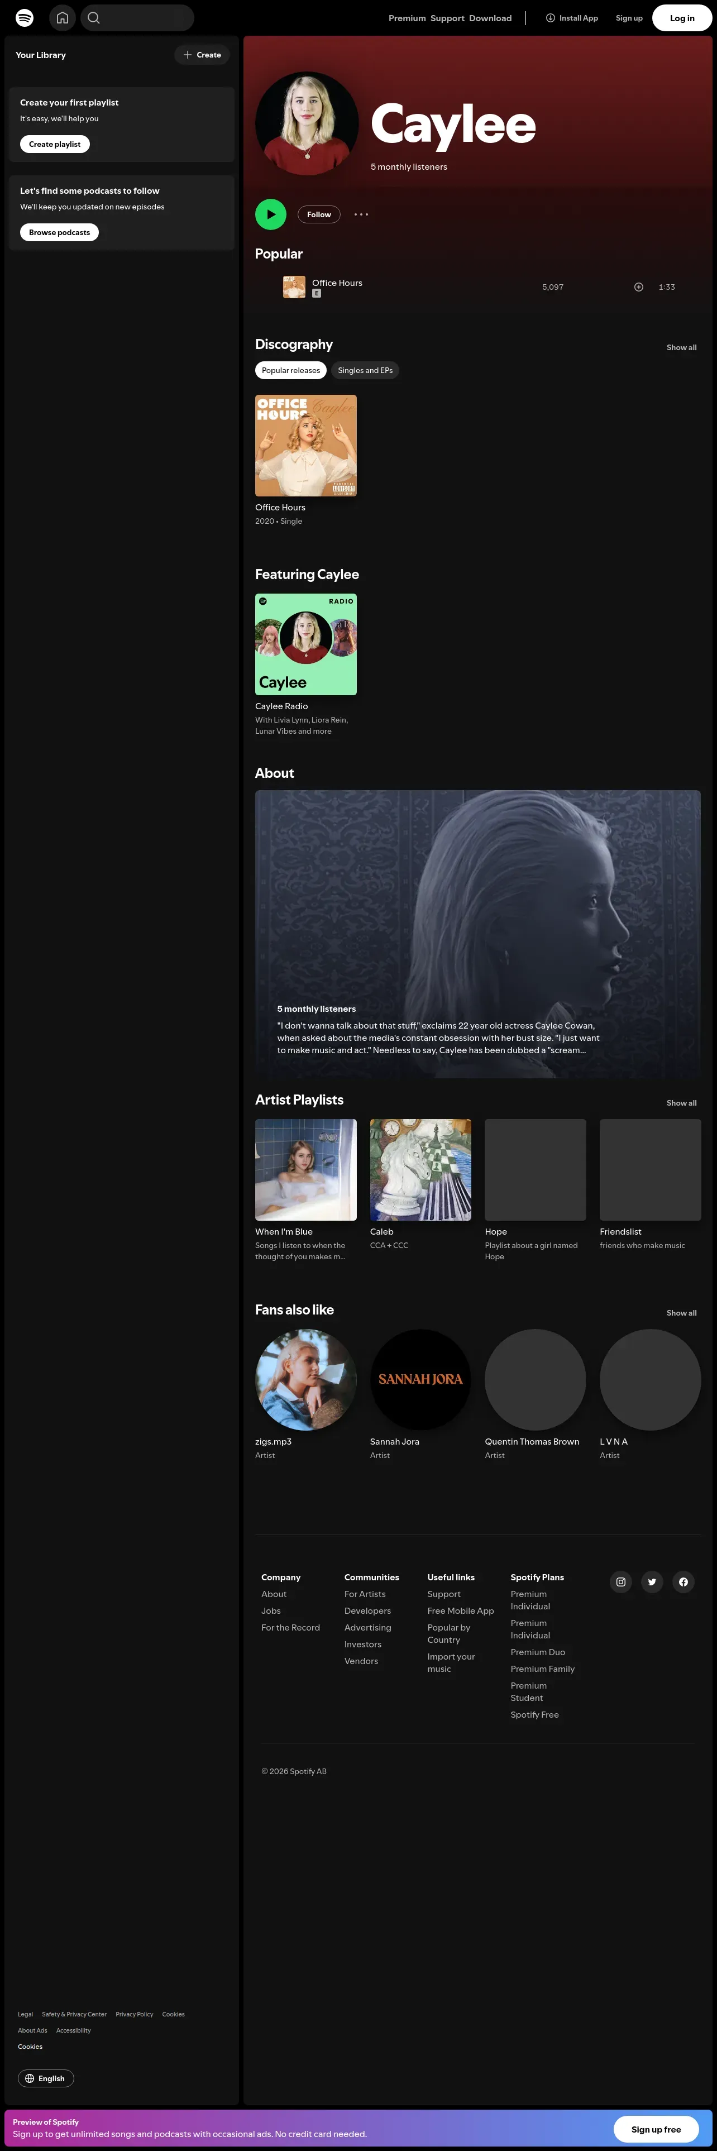Screen dimensions: 717x2151
Task: Open Advertising footer link
Action: pos(367,1627)
